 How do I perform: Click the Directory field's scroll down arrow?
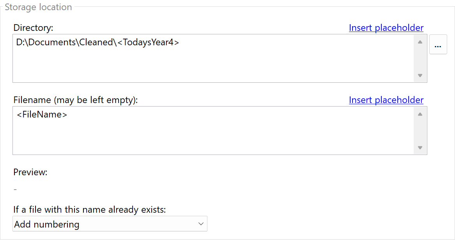[420, 75]
